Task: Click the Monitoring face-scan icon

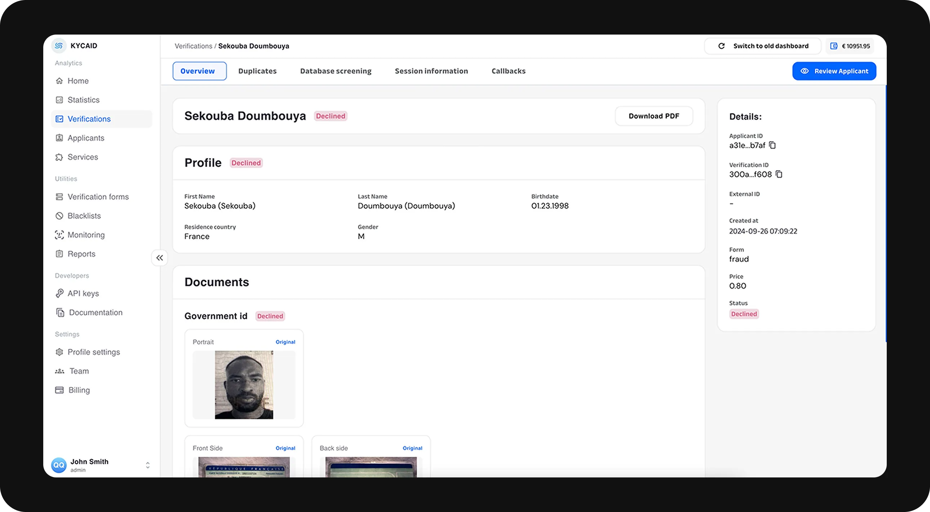Action: pos(59,235)
